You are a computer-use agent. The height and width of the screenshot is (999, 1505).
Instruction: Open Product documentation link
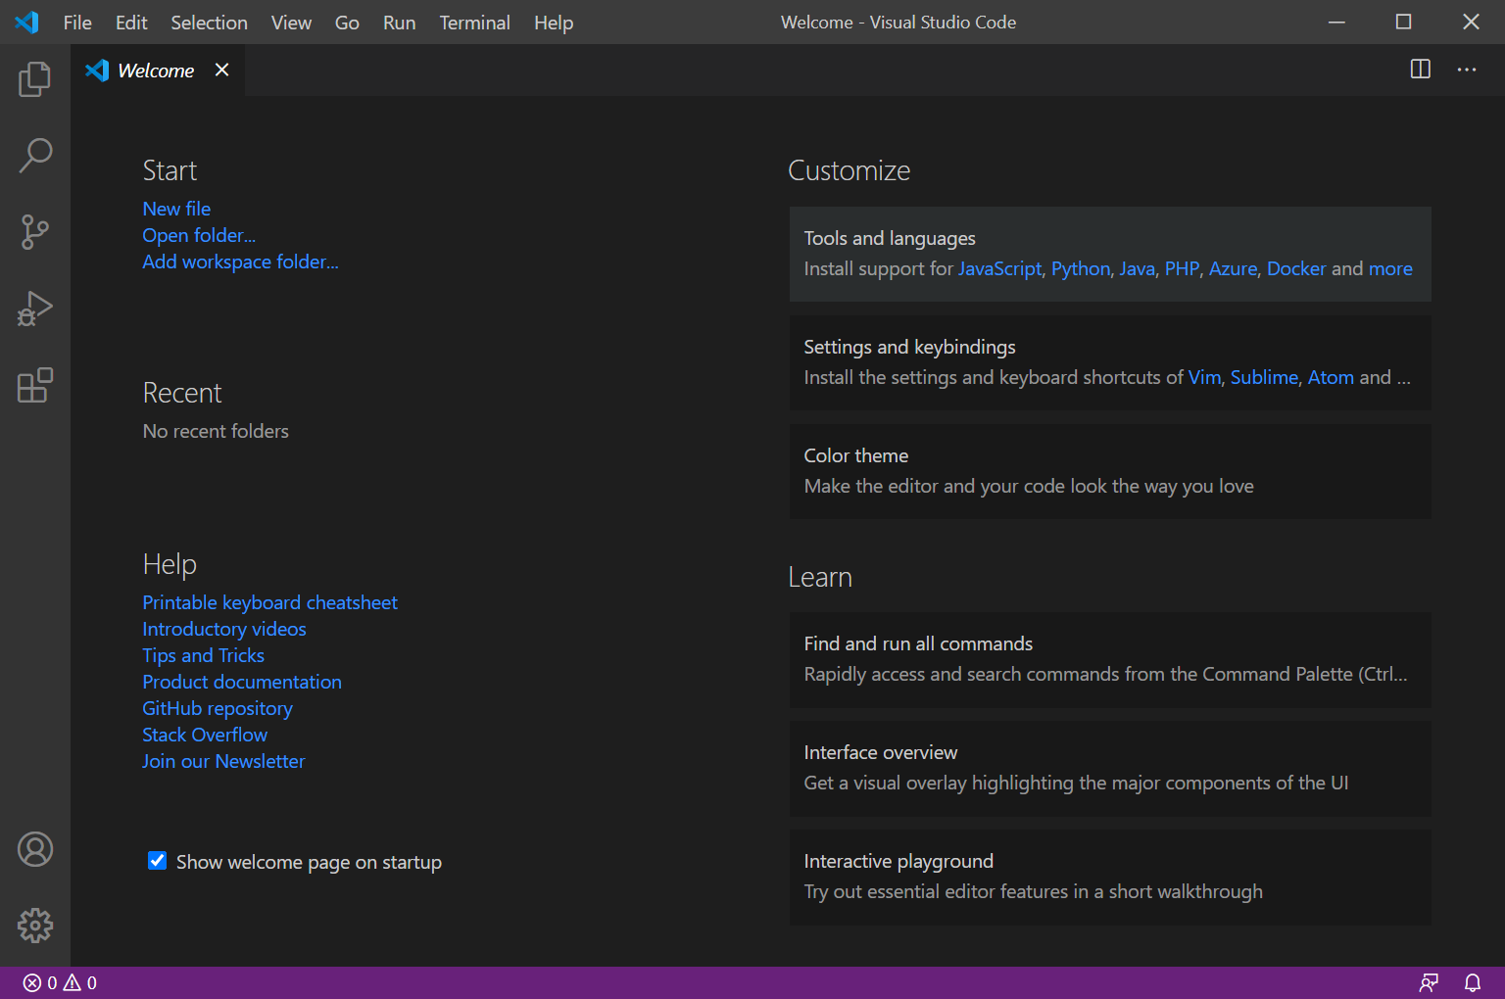pyautogui.click(x=242, y=682)
